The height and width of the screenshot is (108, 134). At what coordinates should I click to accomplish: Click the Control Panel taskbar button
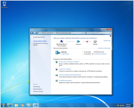pyautogui.click(x=36, y=105)
